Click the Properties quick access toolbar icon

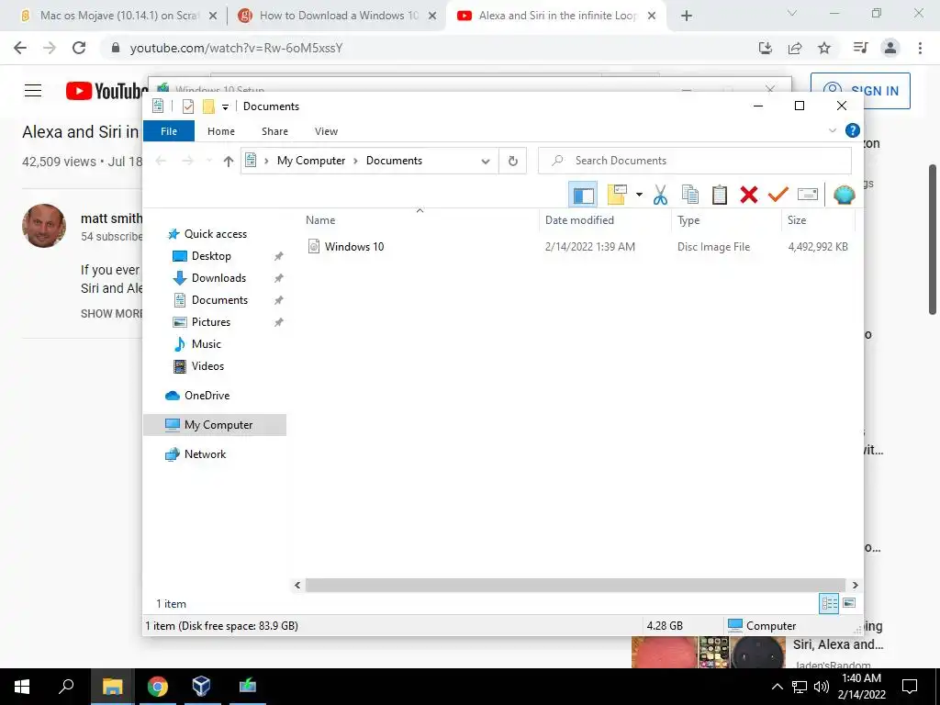(187, 106)
